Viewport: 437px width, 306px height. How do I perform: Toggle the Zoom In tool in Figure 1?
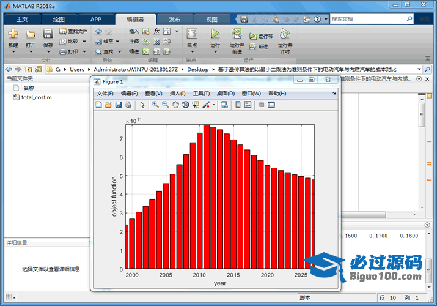(x=155, y=105)
